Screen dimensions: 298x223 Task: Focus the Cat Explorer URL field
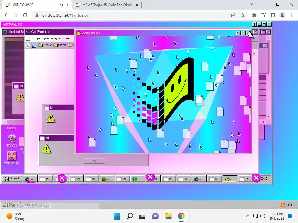(53, 38)
